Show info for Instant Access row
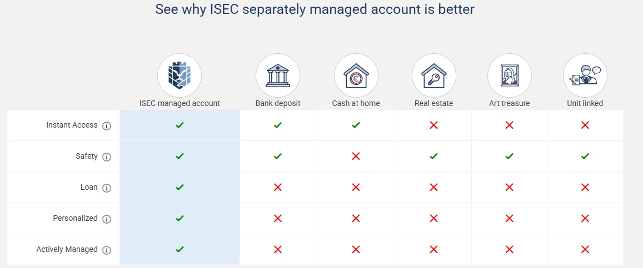643x268 pixels. tap(107, 125)
